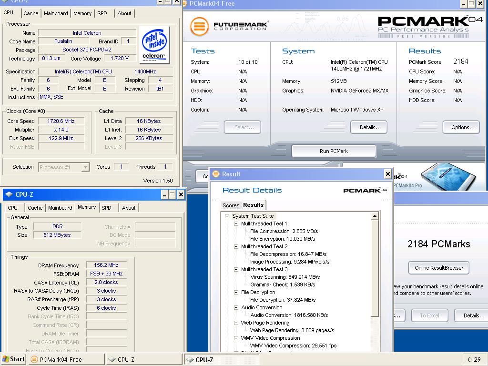This screenshot has width=488, height=366.
Task: Close the Result dialog
Action: pyautogui.click(x=387, y=174)
